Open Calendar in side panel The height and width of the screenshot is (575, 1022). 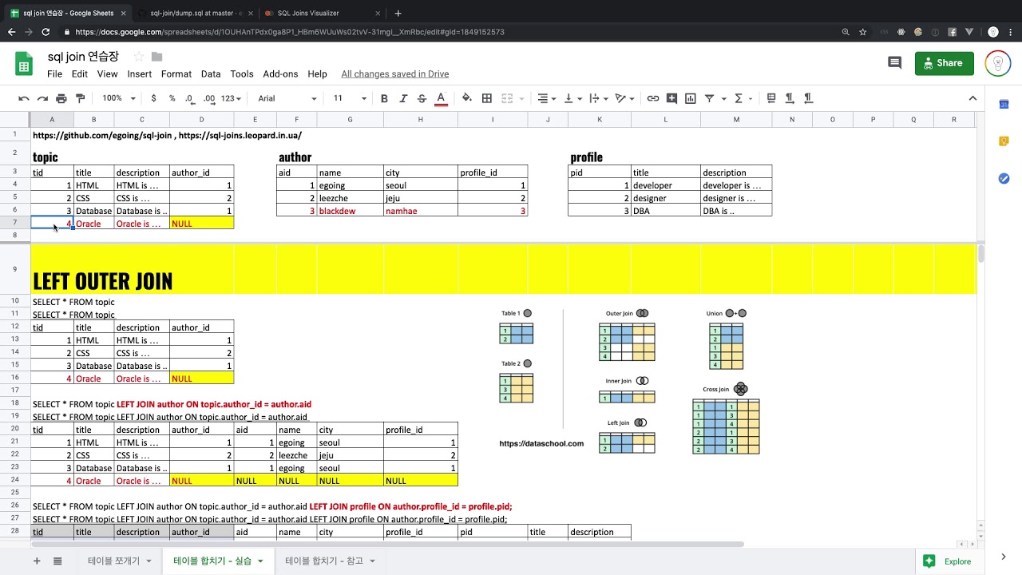(x=1004, y=104)
